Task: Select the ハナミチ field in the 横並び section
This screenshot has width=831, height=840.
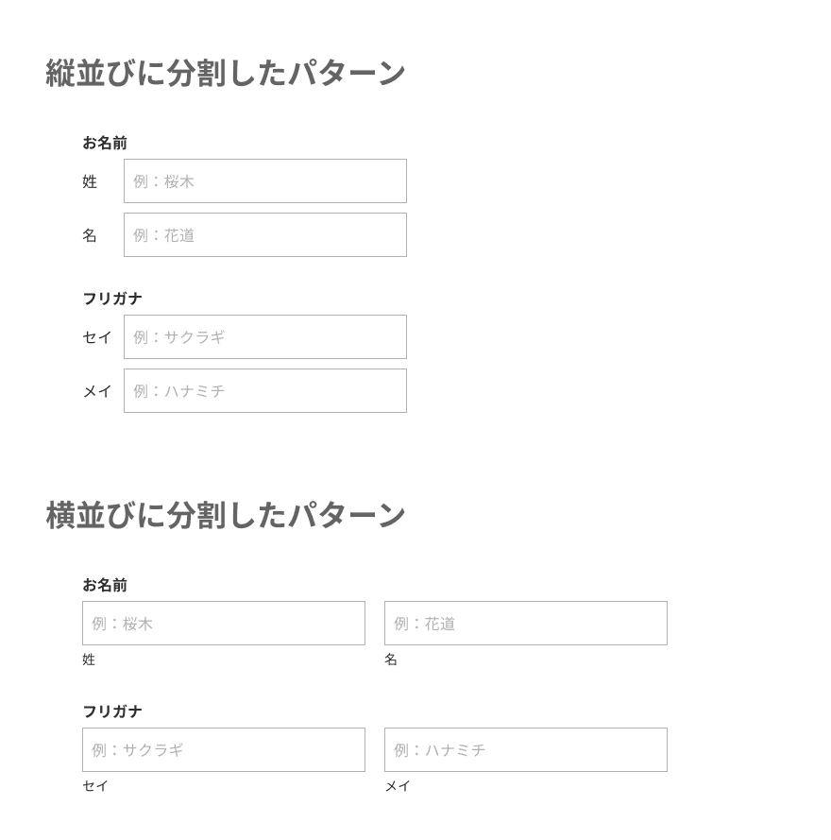Action: (x=526, y=750)
